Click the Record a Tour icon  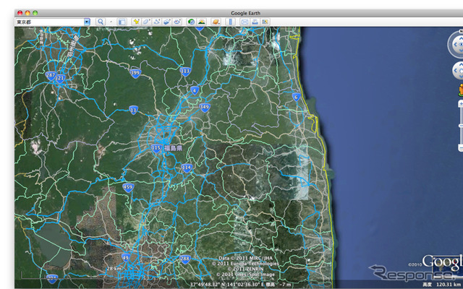[x=177, y=22]
